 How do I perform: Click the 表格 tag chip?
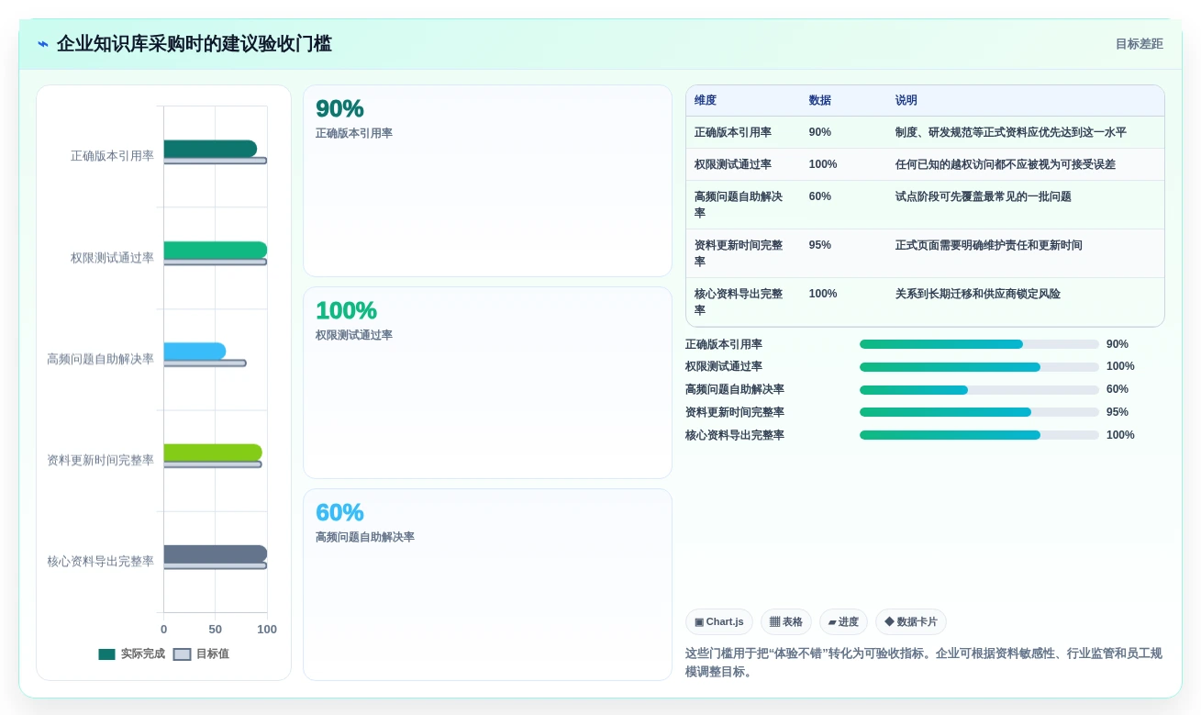click(785, 622)
